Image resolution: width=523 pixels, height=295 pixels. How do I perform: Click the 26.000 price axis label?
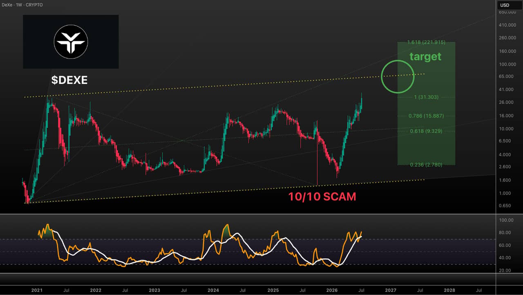tap(507, 102)
